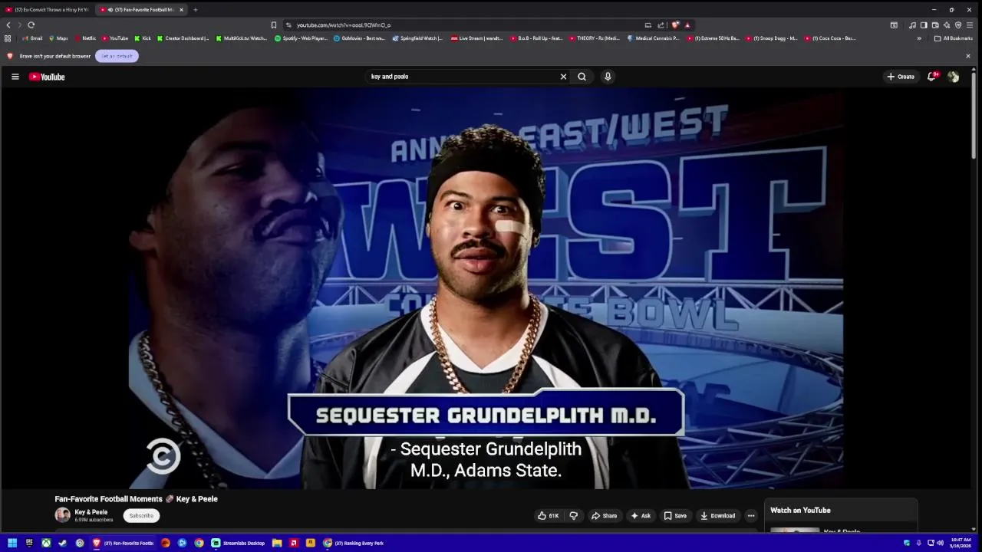Viewport: 982px width, 552px height.
Task: Subscribe to the Key & Peele channel
Action: pos(141,516)
